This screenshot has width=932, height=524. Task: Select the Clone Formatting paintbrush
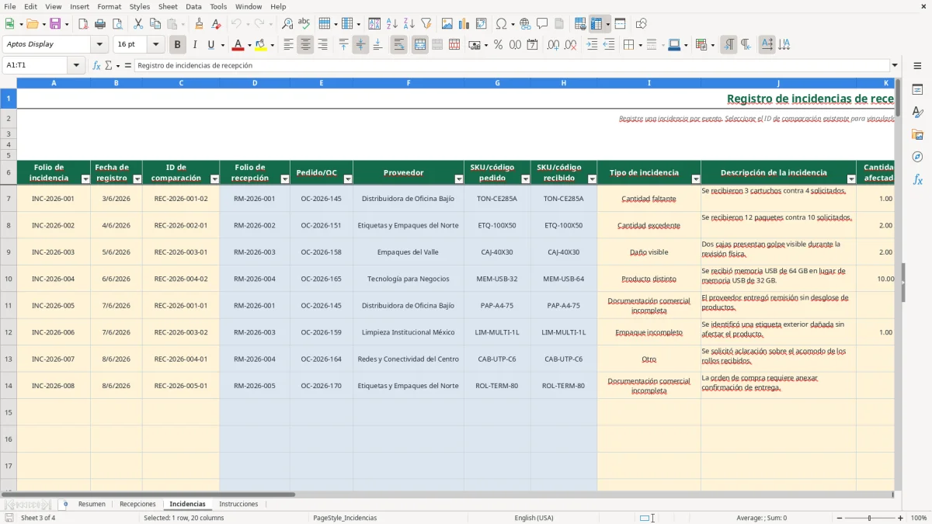(x=199, y=24)
